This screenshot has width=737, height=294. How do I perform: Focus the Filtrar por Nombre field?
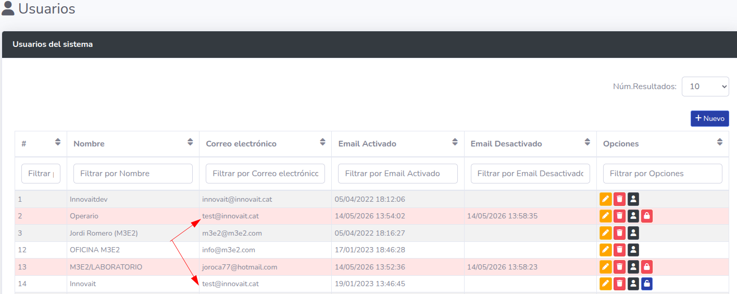133,174
